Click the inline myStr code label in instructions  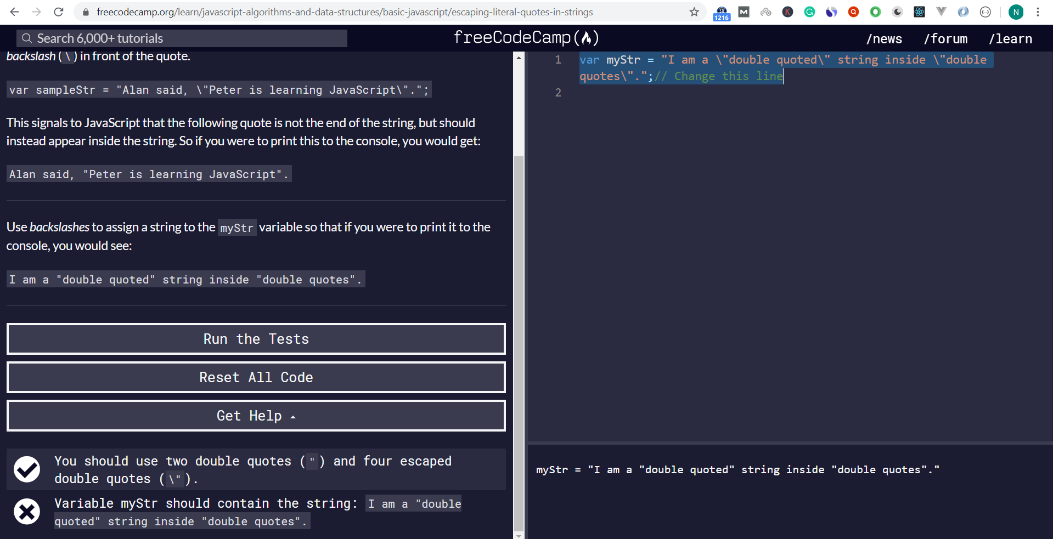tap(237, 228)
